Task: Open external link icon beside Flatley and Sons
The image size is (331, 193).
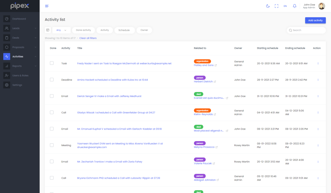Action: point(216,65)
